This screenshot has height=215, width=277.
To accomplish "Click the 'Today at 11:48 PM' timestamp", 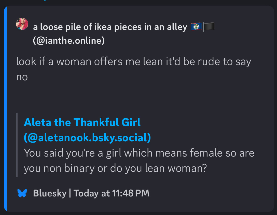I will pos(112,193).
